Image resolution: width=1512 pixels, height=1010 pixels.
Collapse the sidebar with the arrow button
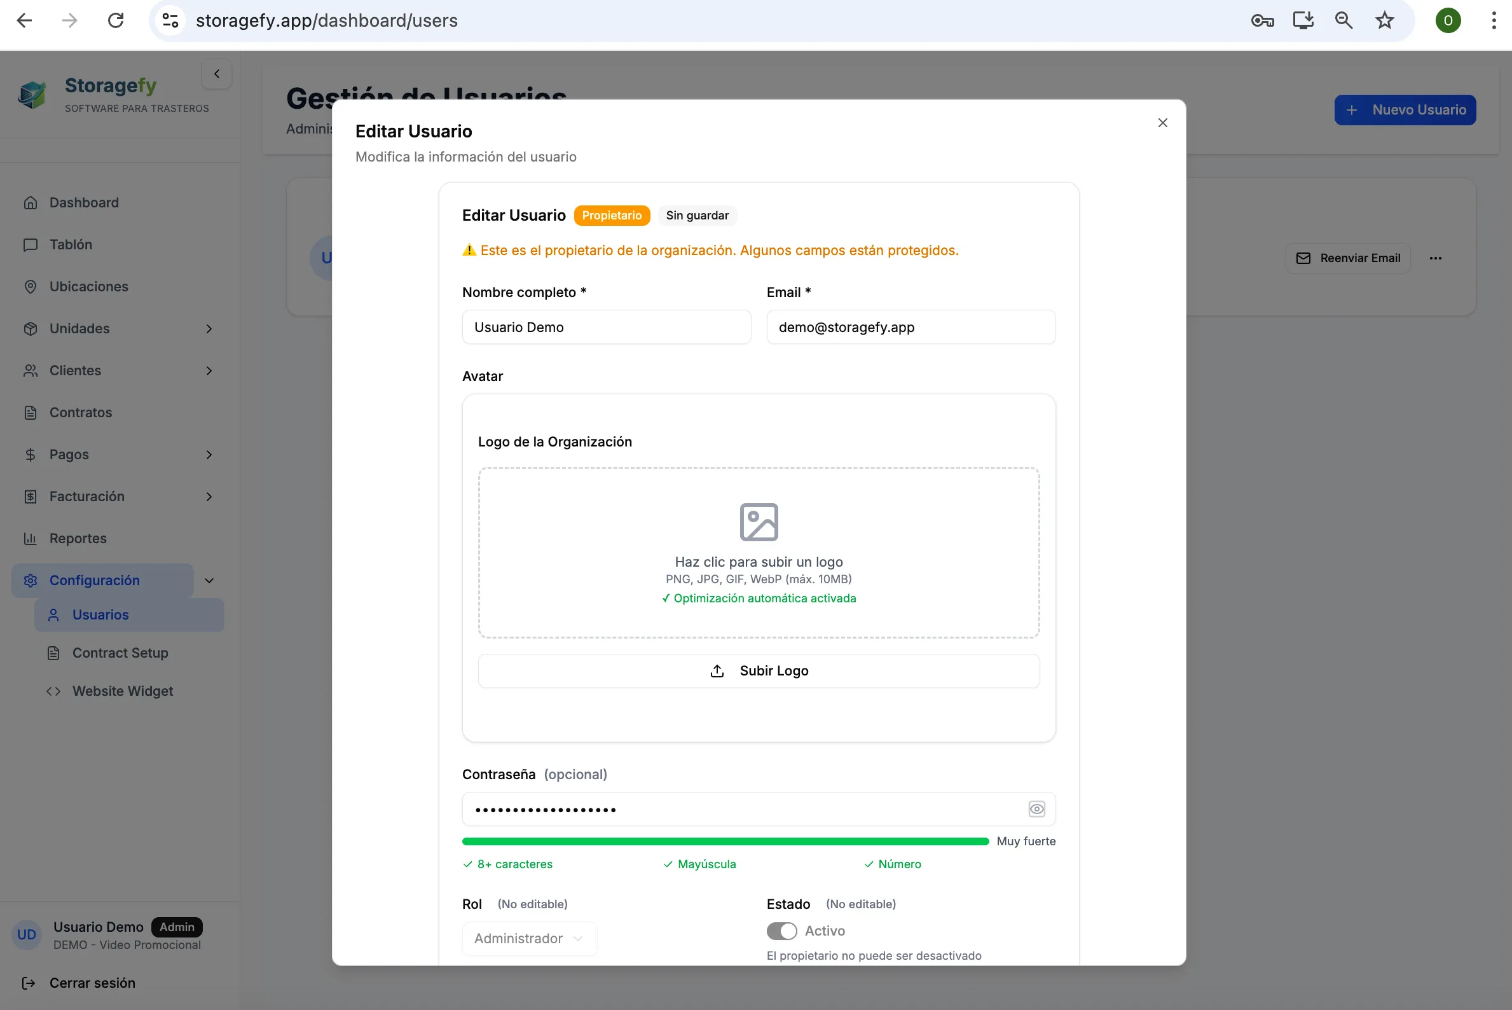(217, 74)
